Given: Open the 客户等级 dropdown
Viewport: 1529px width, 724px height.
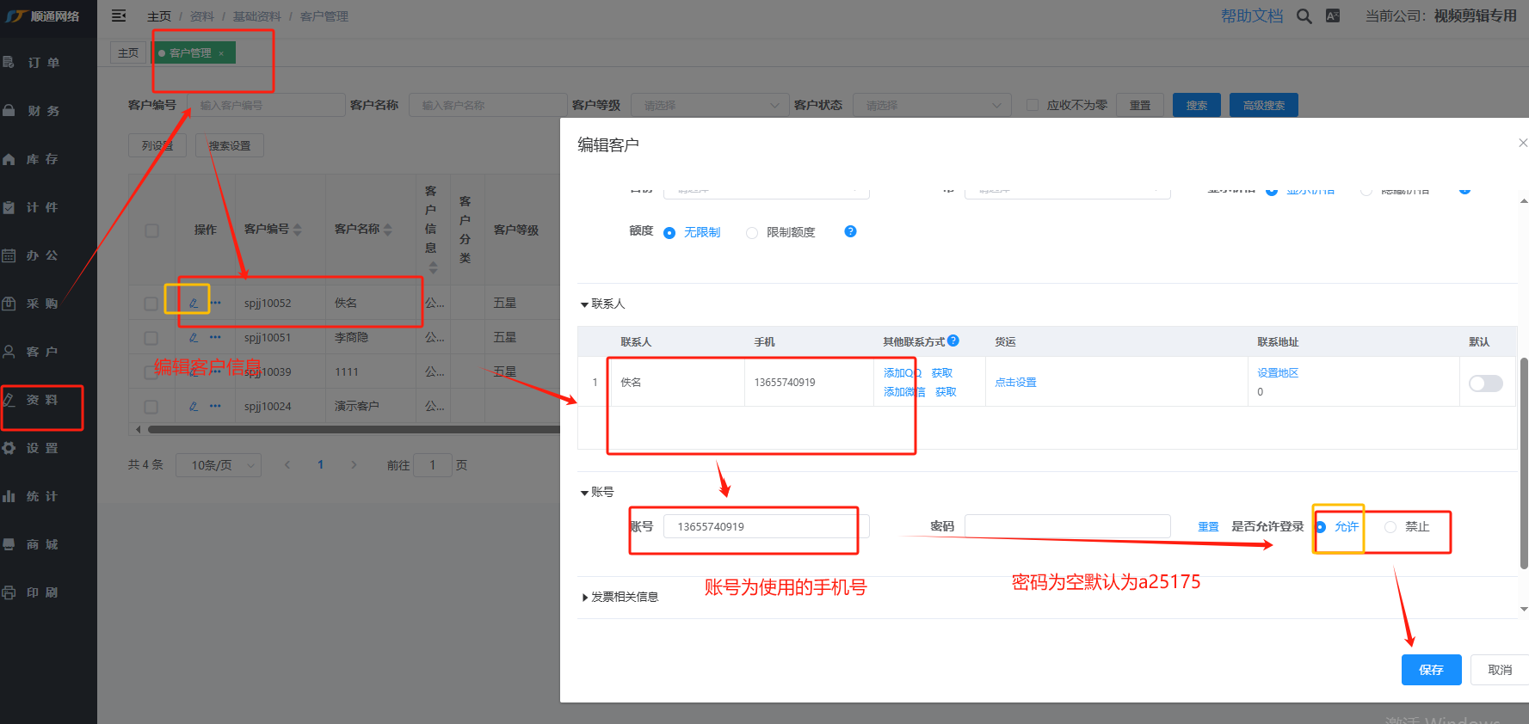Looking at the screenshot, I should coord(710,105).
